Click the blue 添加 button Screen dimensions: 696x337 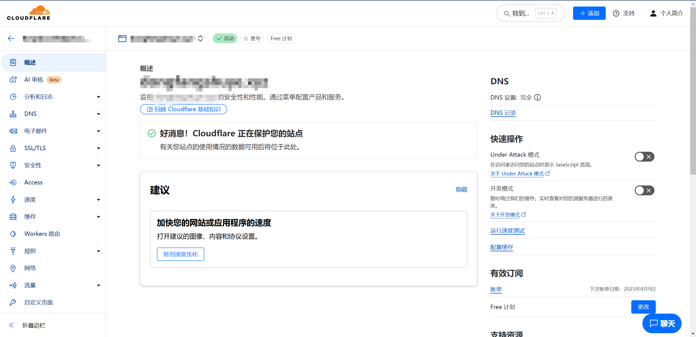tap(589, 13)
